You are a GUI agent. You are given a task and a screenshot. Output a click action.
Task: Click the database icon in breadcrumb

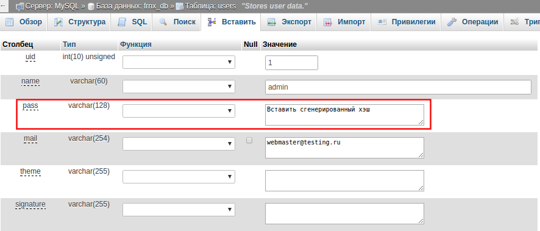91,6
